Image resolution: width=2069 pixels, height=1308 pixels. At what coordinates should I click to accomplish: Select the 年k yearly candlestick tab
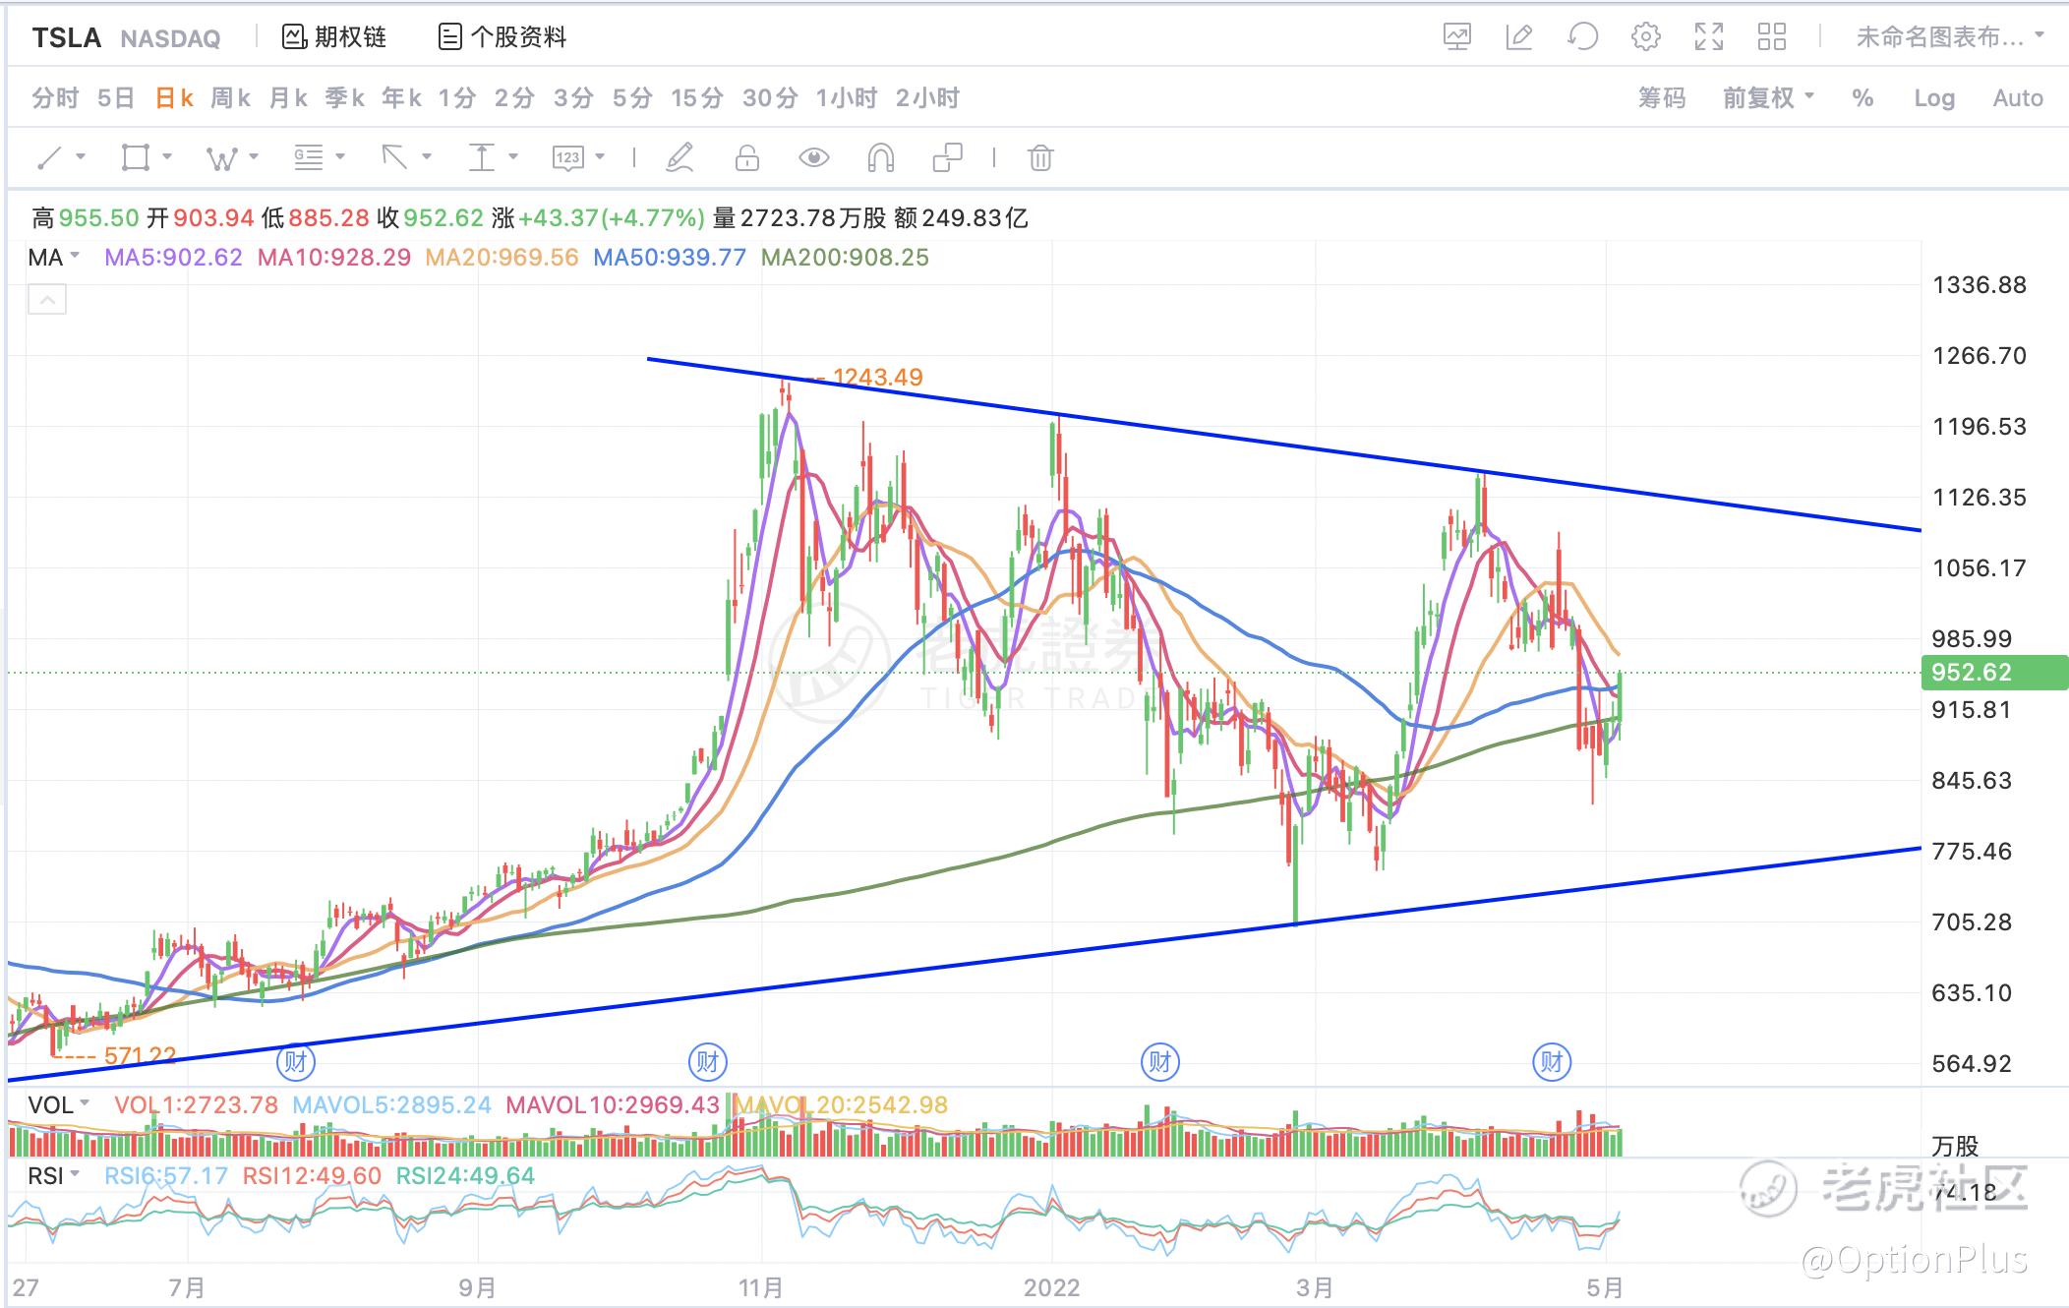(x=402, y=98)
